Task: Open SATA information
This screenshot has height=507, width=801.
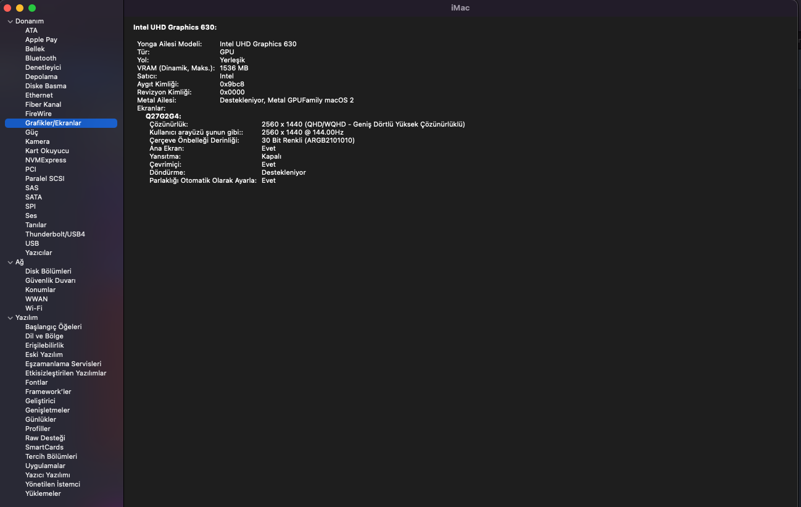Action: click(34, 197)
